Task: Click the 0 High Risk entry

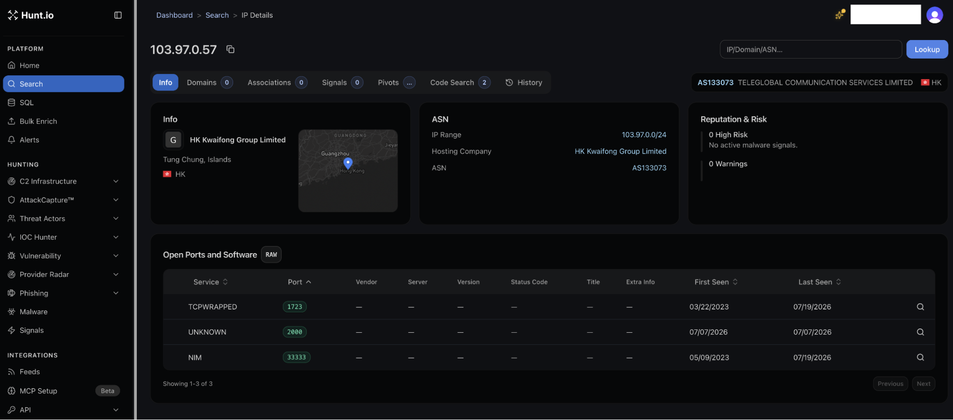Action: [x=728, y=135]
